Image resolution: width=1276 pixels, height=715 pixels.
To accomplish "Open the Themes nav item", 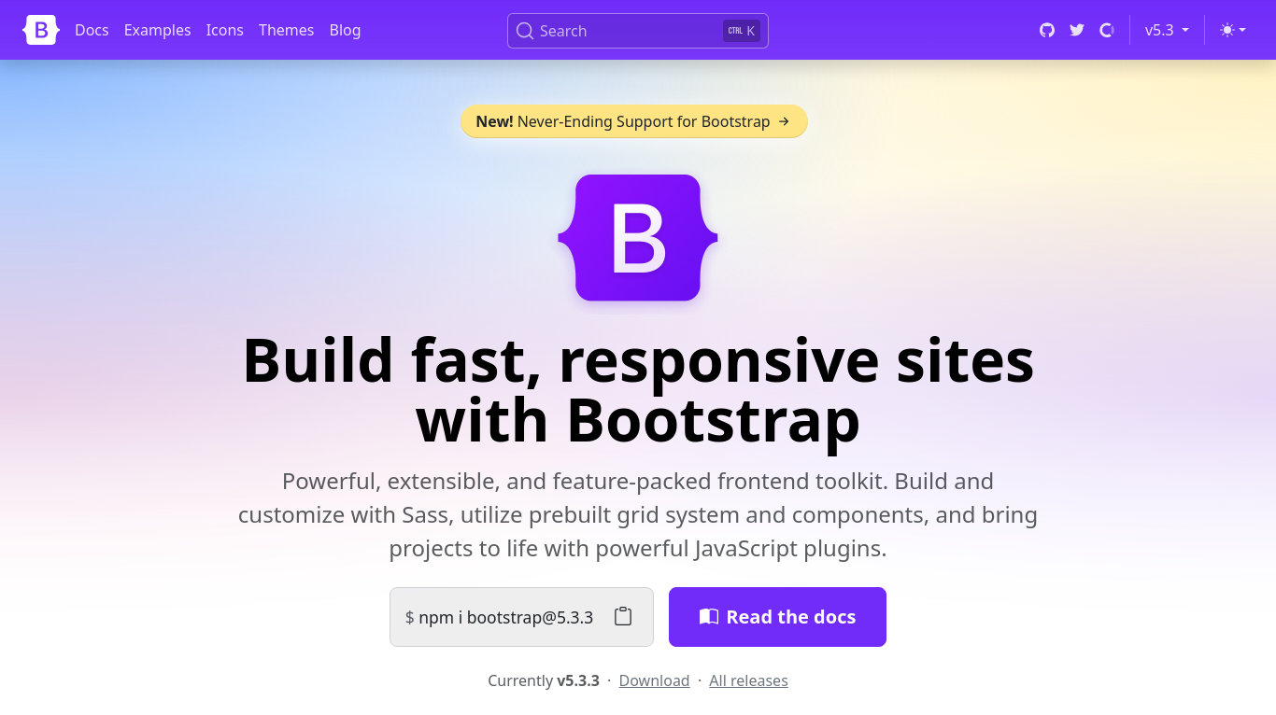I will pyautogui.click(x=286, y=30).
